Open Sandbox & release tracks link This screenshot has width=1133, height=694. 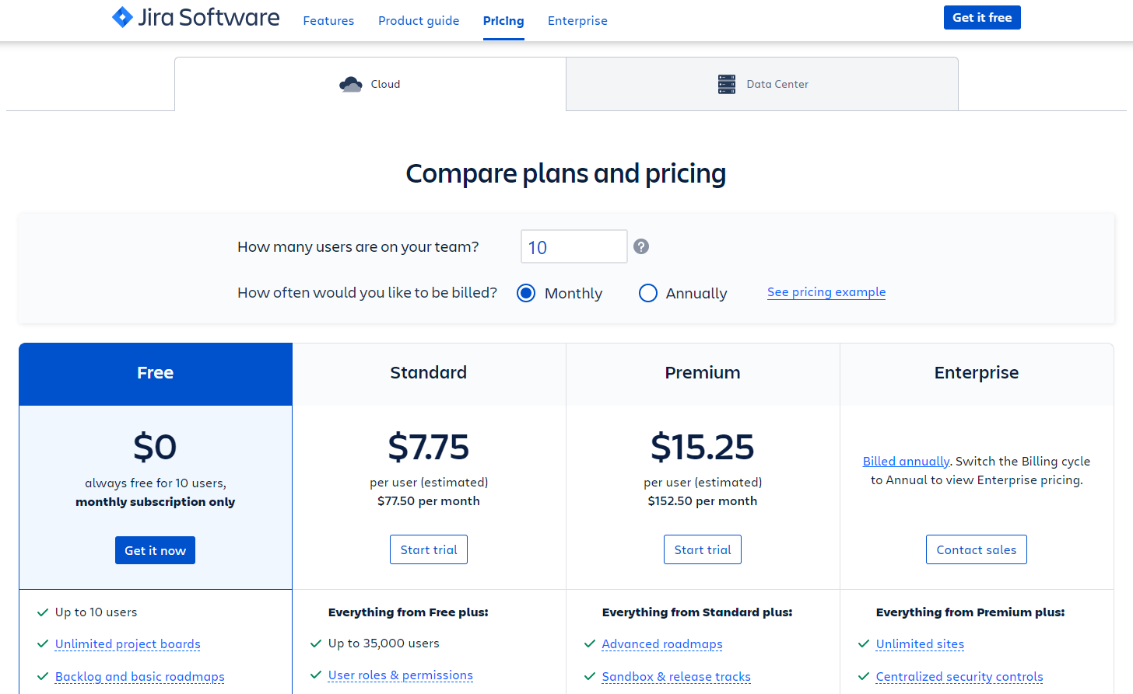[676, 677]
